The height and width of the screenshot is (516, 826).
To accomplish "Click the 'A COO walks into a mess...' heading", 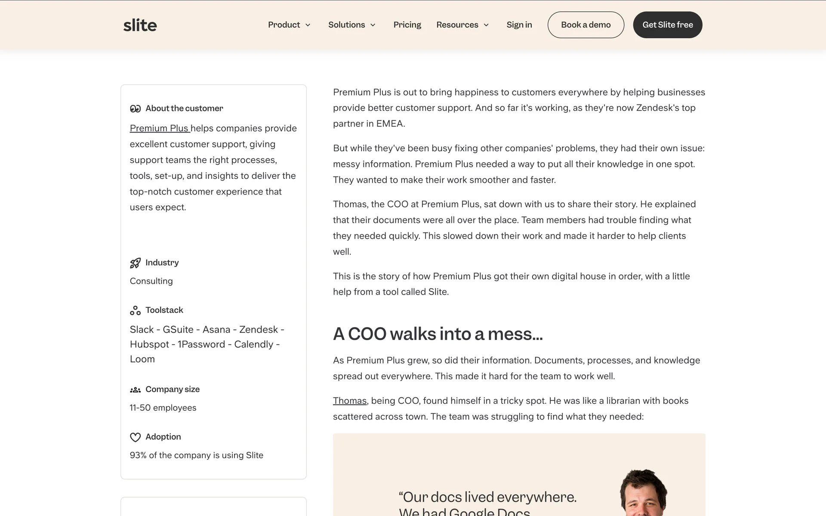I will tap(438, 334).
